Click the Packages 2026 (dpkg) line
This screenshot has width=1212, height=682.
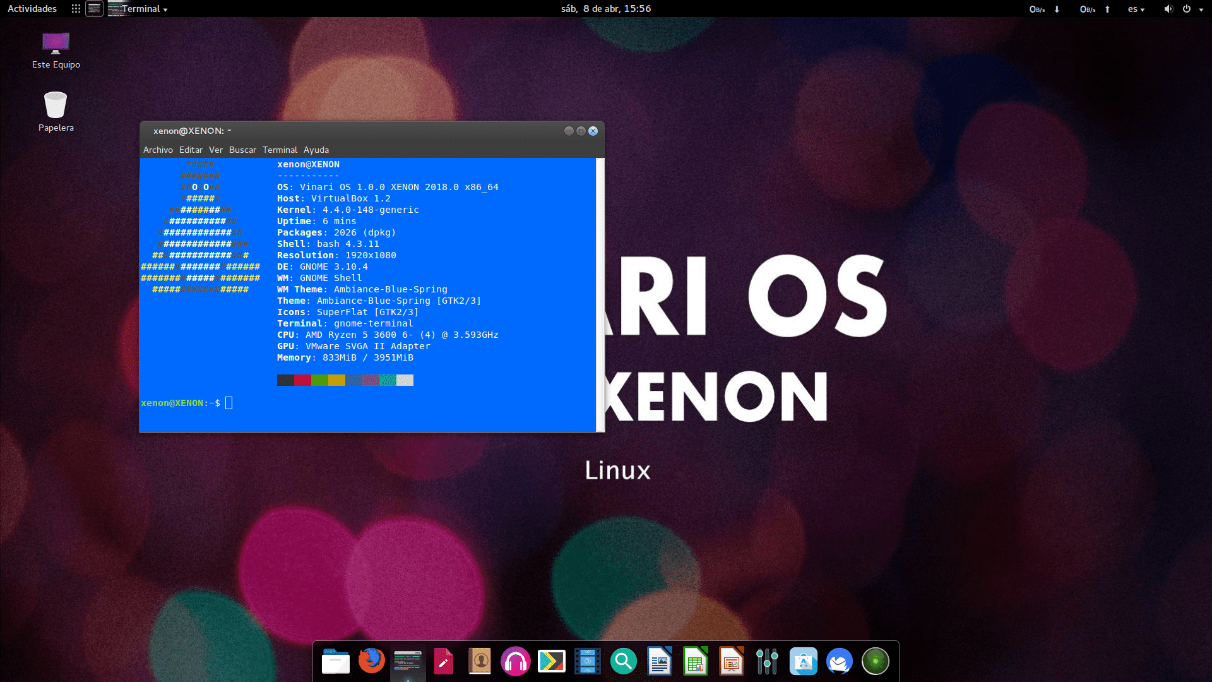click(x=336, y=232)
